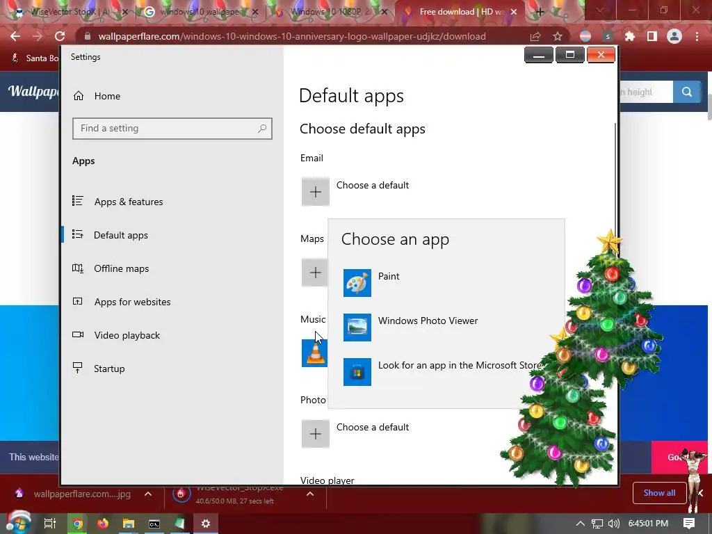The image size is (712, 534).
Task: Choose Windows Photo Viewer as the default app
Action: (445, 327)
